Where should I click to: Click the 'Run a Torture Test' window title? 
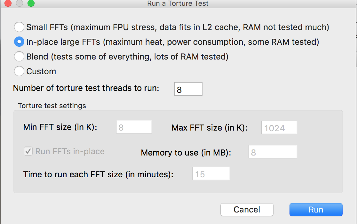(x=178, y=4)
